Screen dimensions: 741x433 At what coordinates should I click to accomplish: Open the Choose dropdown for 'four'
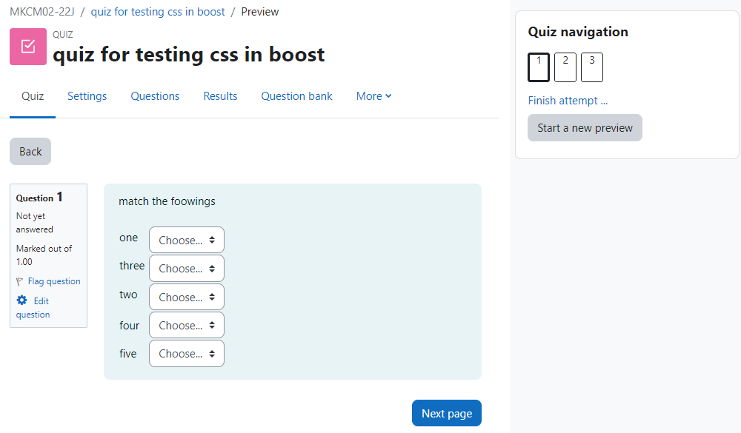187,326
